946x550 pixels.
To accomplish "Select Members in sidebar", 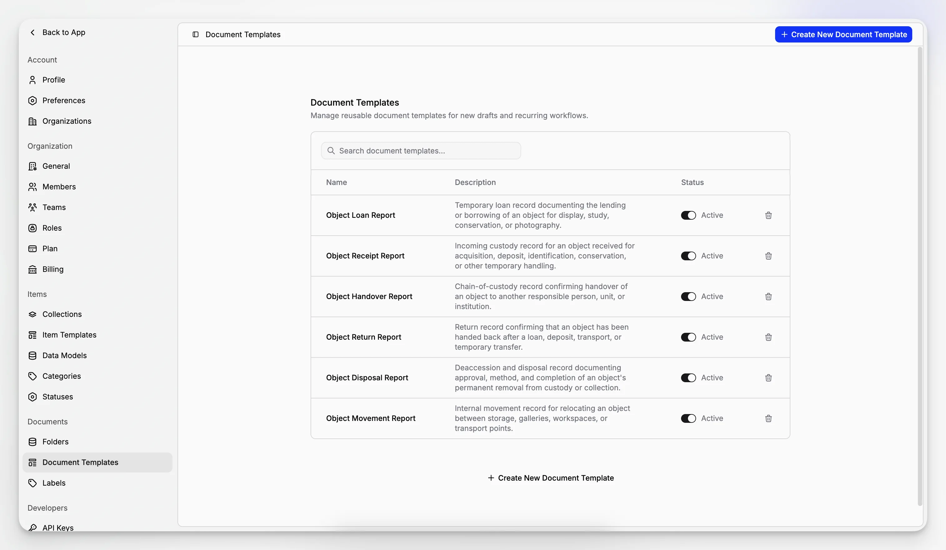I will (x=97, y=187).
